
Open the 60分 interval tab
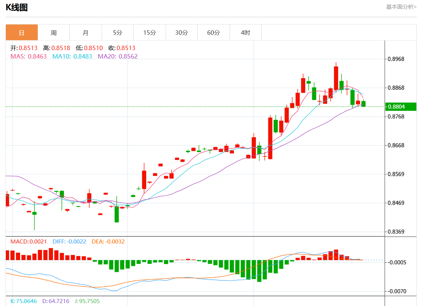[x=214, y=33]
